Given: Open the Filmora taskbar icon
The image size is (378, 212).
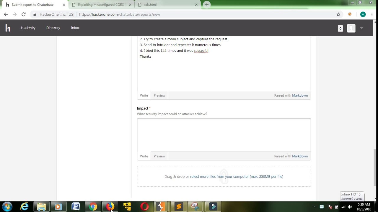Looking at the screenshot, I should click(x=213, y=206).
